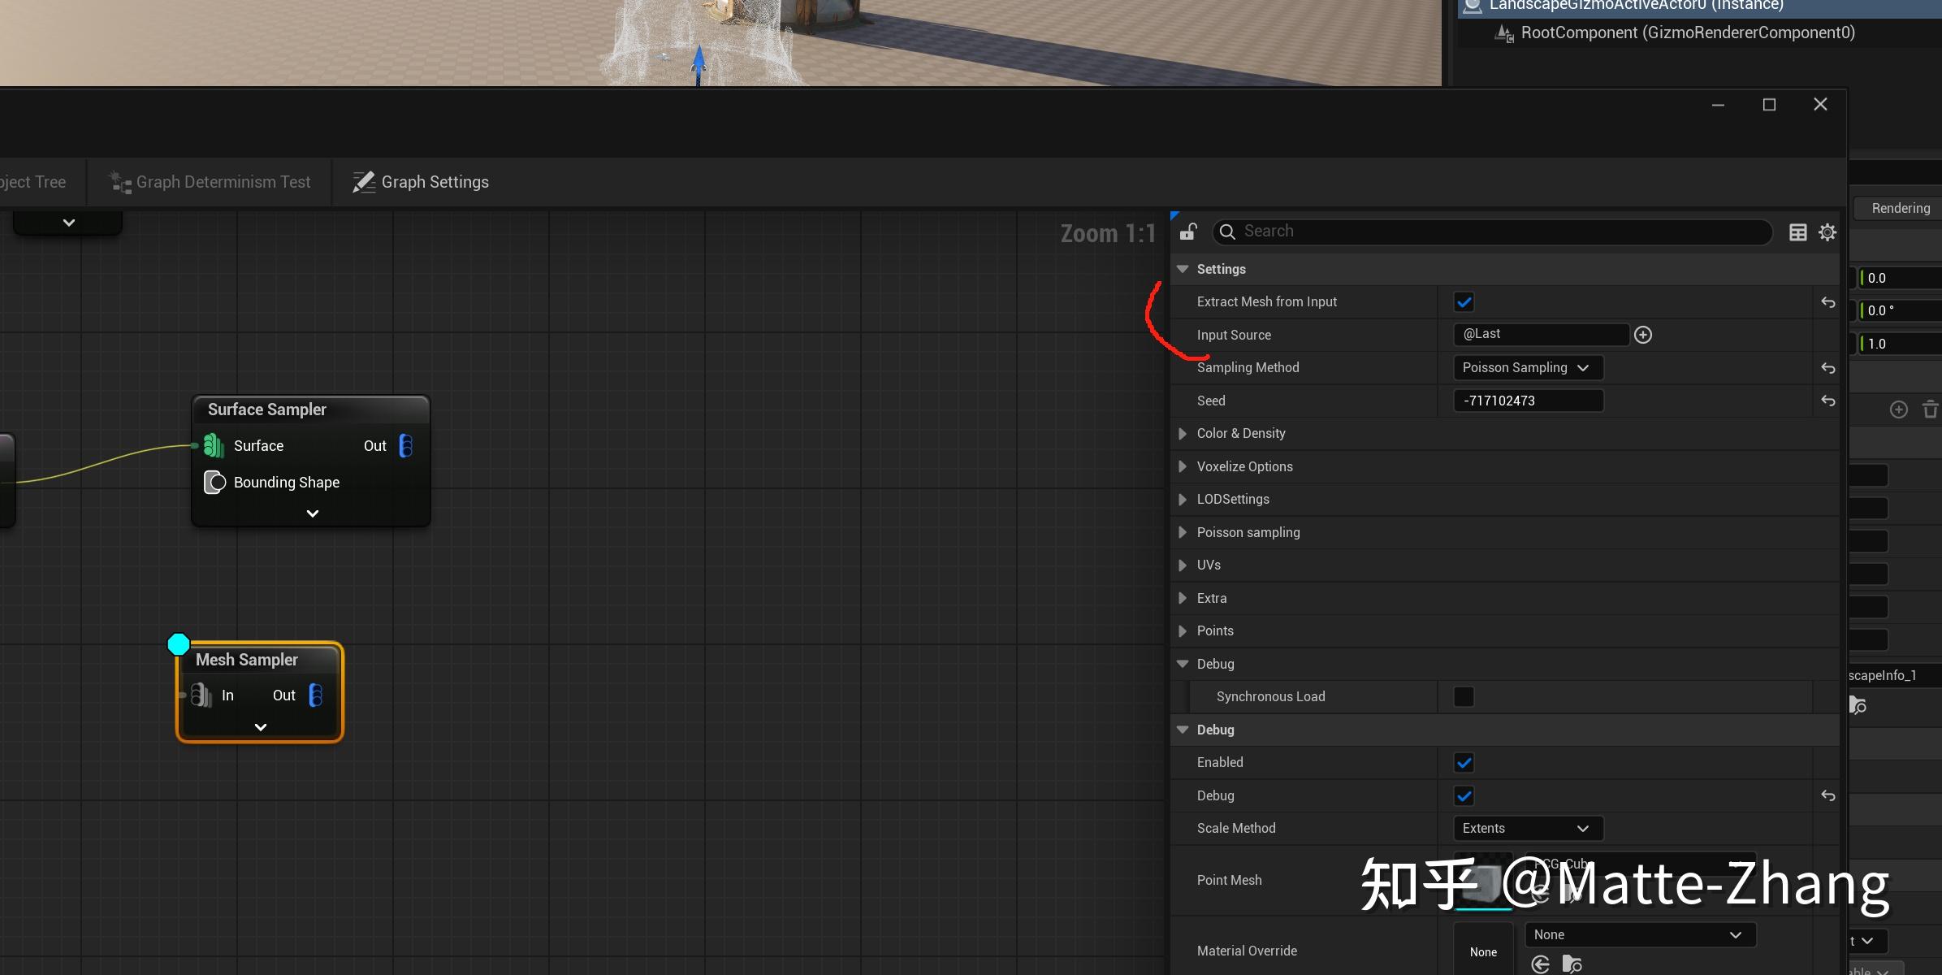
Task: Expand the Voxelize Options section
Action: coord(1183,466)
